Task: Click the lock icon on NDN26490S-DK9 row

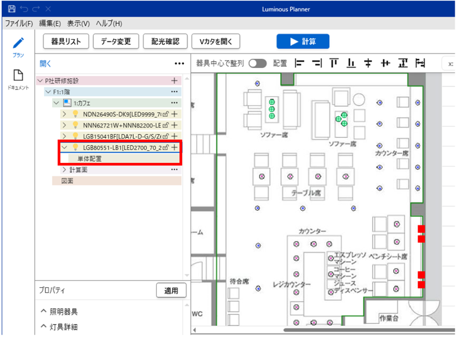Action: click(x=166, y=114)
